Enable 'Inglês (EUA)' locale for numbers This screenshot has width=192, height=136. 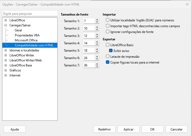107,20
